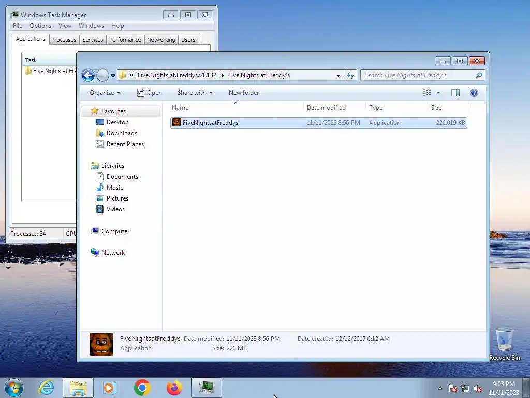Viewport: 530px width, 398px height.
Task: Open Task Manager Options menu
Action: point(40,26)
